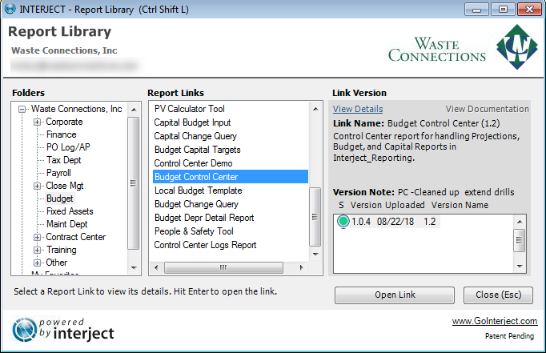Click the Report Links scrollbar up arrow

click(315, 109)
